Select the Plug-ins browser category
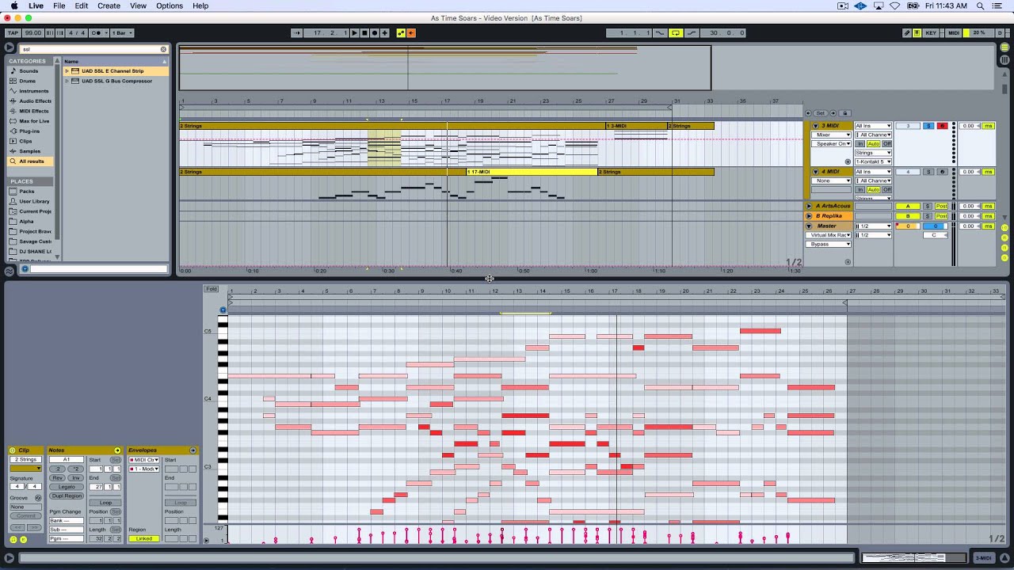This screenshot has height=570, width=1014. pos(29,131)
